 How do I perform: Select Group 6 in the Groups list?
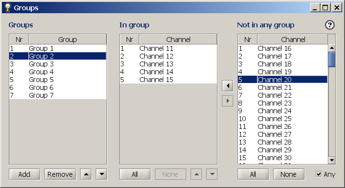pos(58,87)
